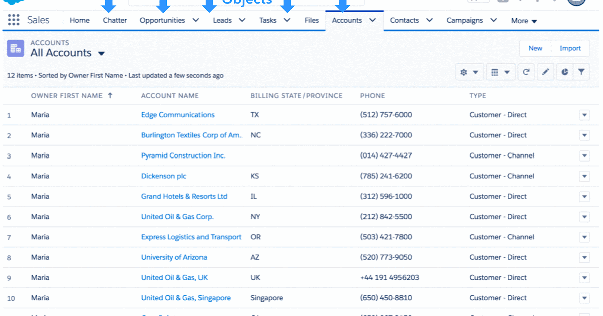Switch to the Home tab

click(x=79, y=20)
